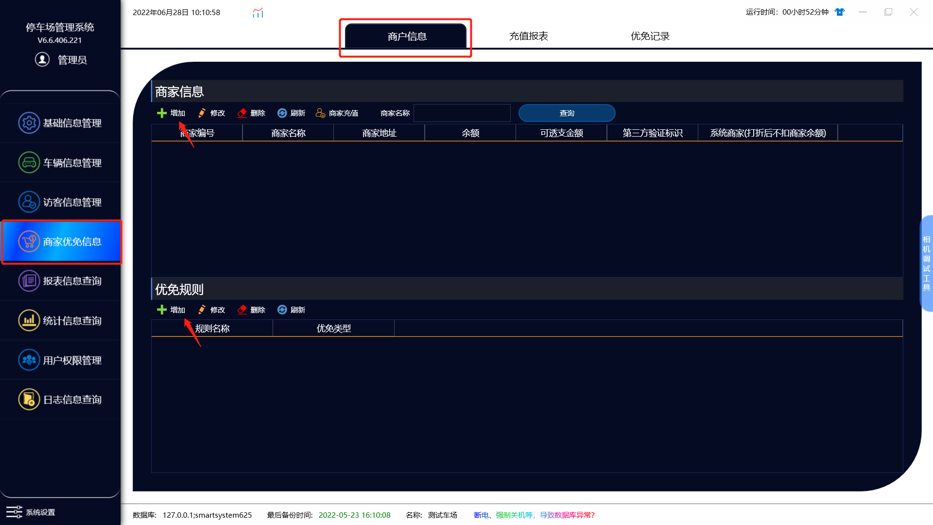The height and width of the screenshot is (525, 933).
Task: Click the 第三方验证标识 column header
Action: pyautogui.click(x=653, y=133)
